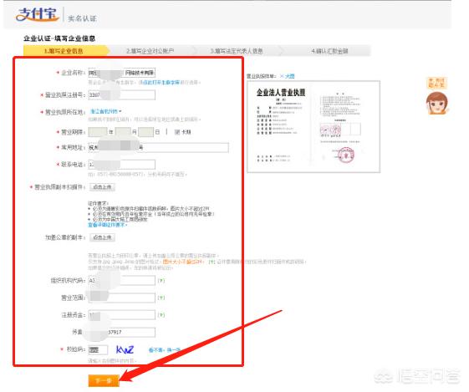The height and width of the screenshot is (392, 469).
Task: Open the customer service avatar icon
Action: (x=437, y=103)
